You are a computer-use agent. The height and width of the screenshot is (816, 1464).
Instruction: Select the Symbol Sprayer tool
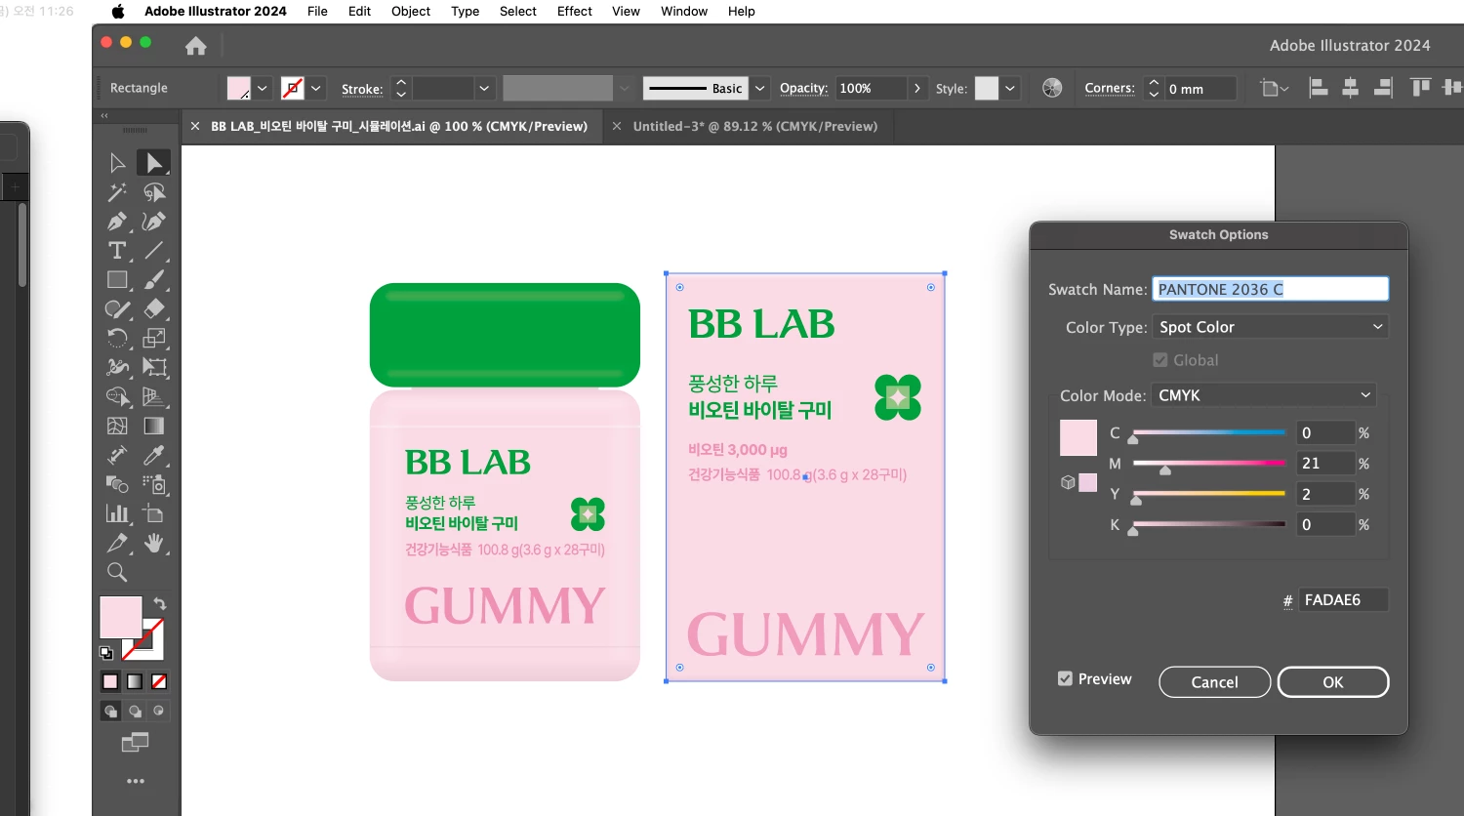pyautogui.click(x=154, y=484)
